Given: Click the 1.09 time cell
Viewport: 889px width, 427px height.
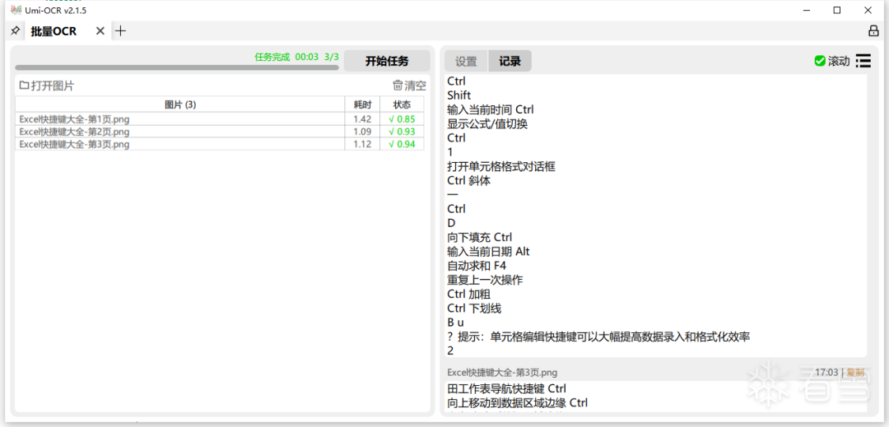Looking at the screenshot, I should 362,132.
